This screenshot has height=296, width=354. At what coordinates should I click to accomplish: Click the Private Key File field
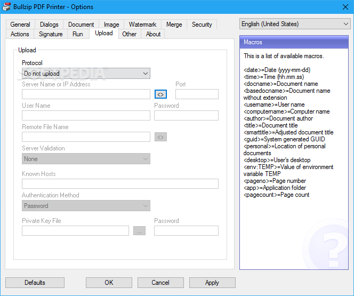[x=75, y=230]
